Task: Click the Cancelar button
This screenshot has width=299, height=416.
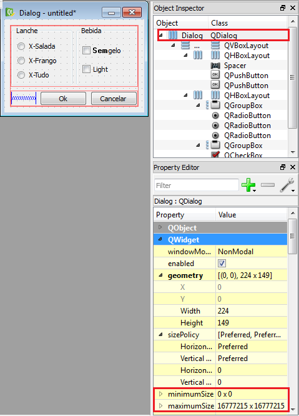Action: pos(114,99)
